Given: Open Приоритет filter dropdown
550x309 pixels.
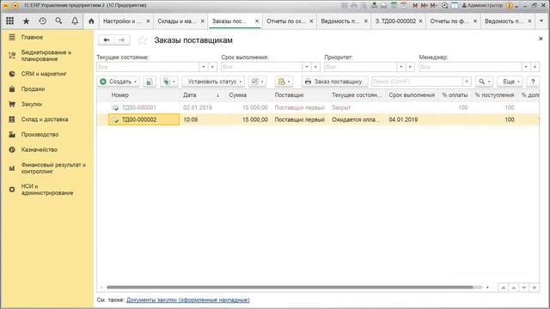Looking at the screenshot, I should point(401,67).
